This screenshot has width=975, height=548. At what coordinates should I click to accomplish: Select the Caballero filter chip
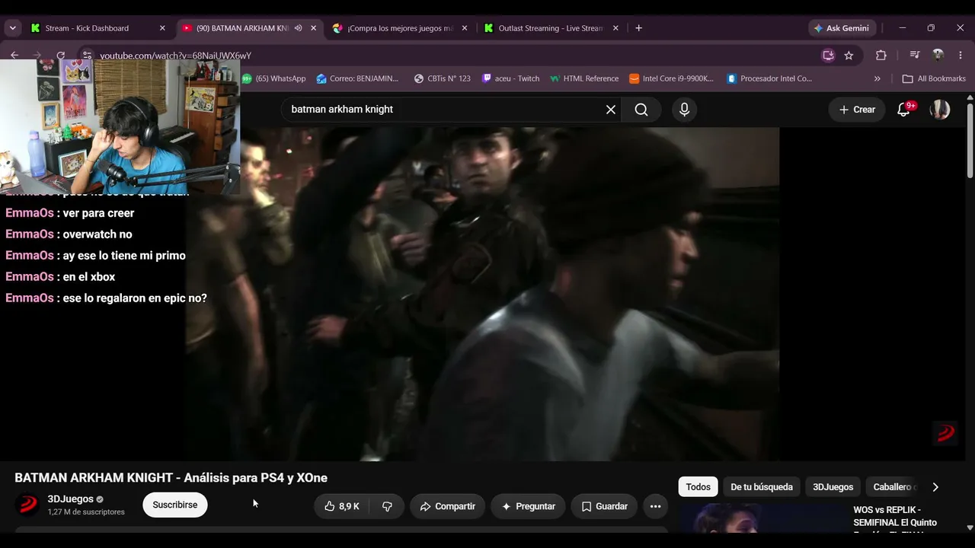893,487
